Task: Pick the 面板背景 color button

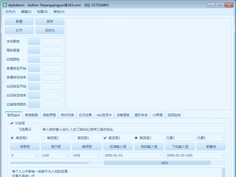Action: pos(34,50)
